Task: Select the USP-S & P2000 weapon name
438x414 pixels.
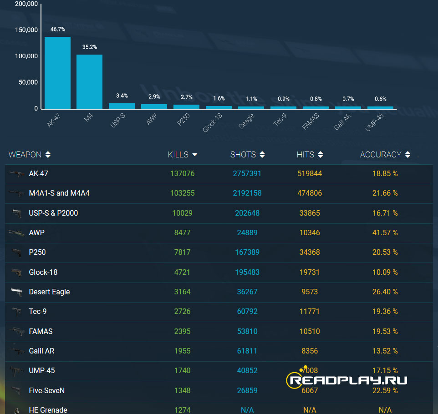Action: pos(53,213)
